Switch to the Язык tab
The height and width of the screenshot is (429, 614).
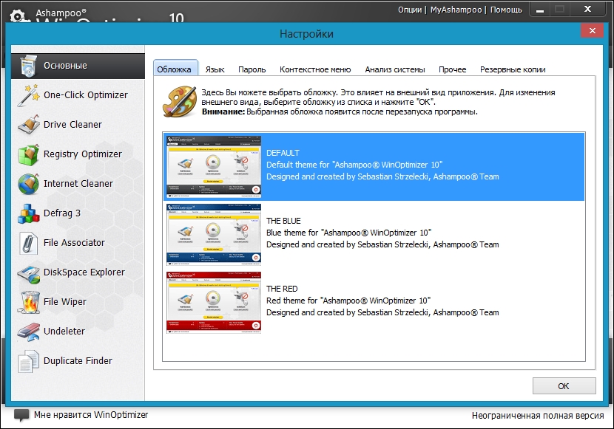click(x=215, y=69)
